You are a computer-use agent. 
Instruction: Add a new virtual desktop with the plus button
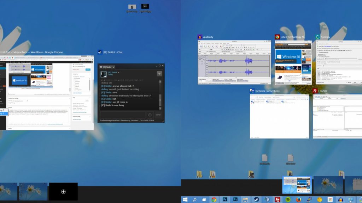(63, 191)
